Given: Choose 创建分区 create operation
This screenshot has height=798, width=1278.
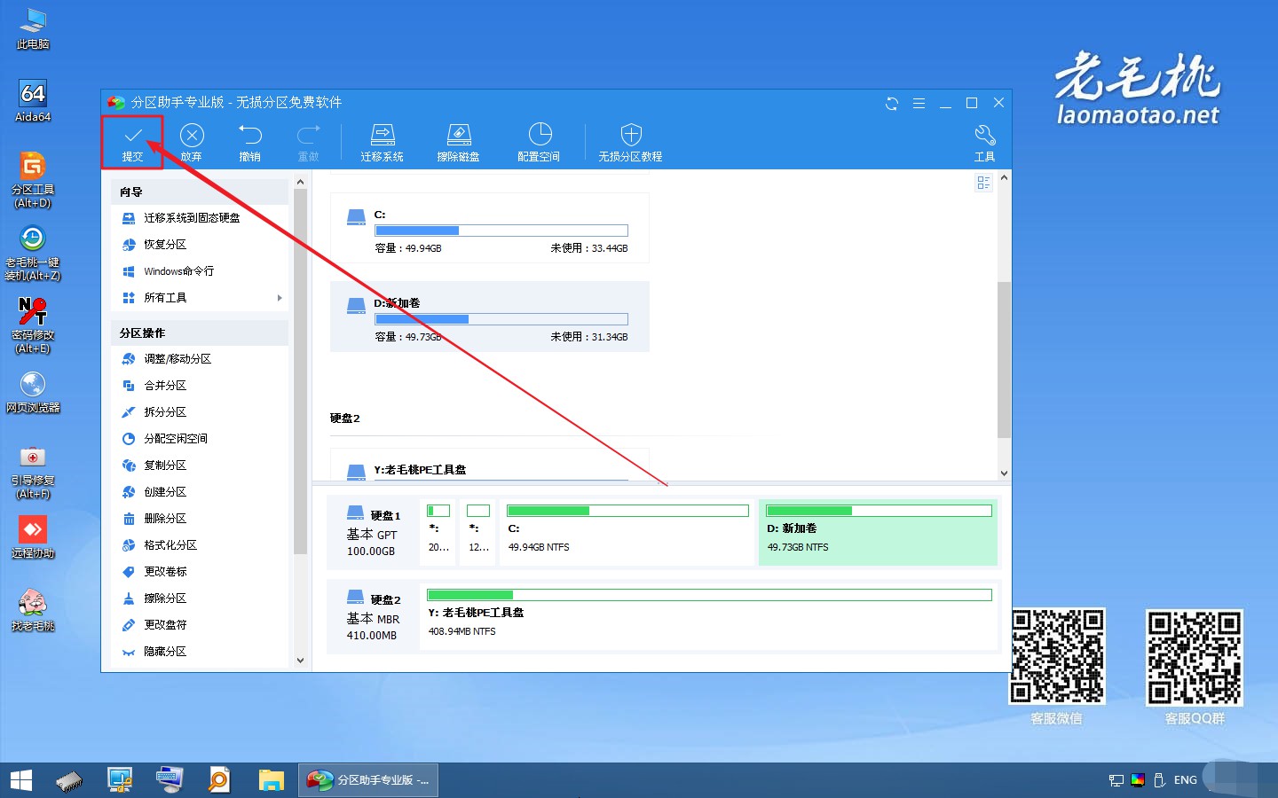Looking at the screenshot, I should (x=165, y=492).
